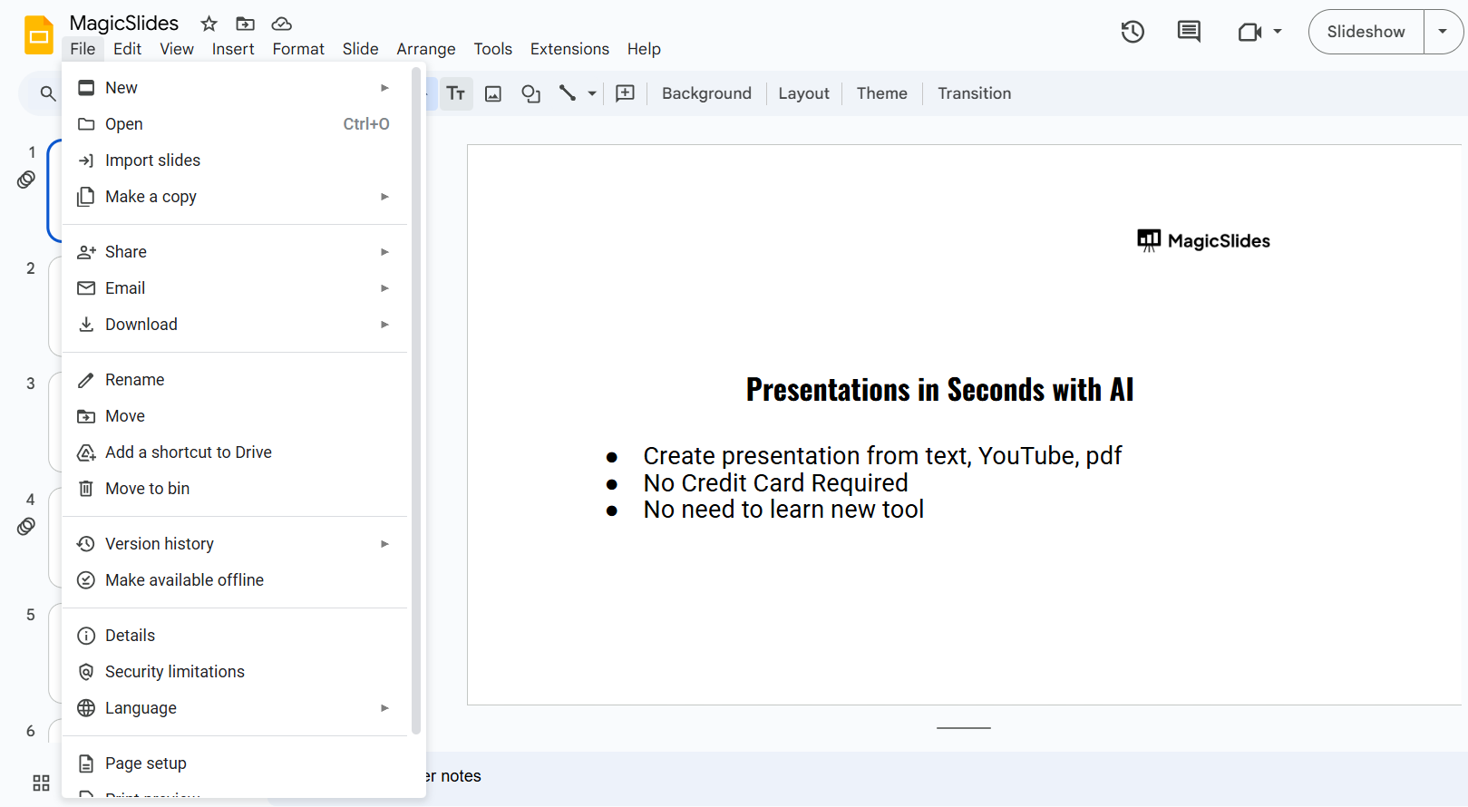
Task: Select Move to bin
Action: pos(235,489)
